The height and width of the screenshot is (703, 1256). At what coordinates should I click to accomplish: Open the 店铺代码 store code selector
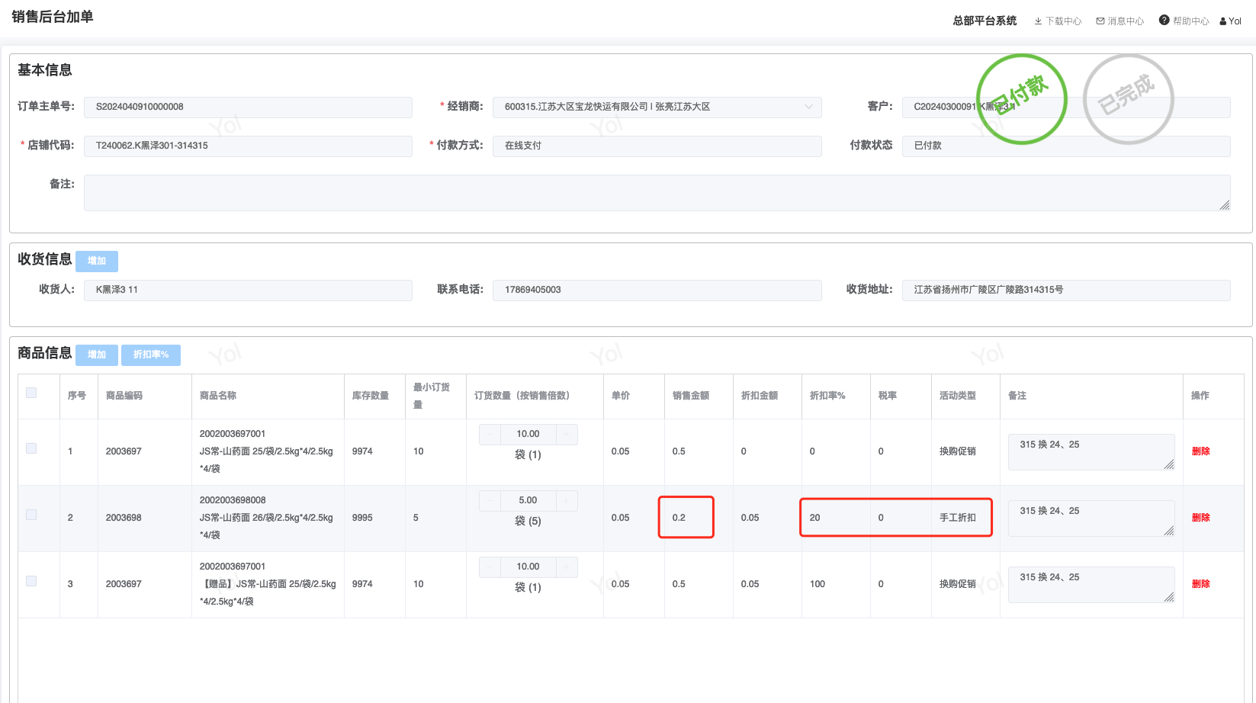(x=248, y=146)
